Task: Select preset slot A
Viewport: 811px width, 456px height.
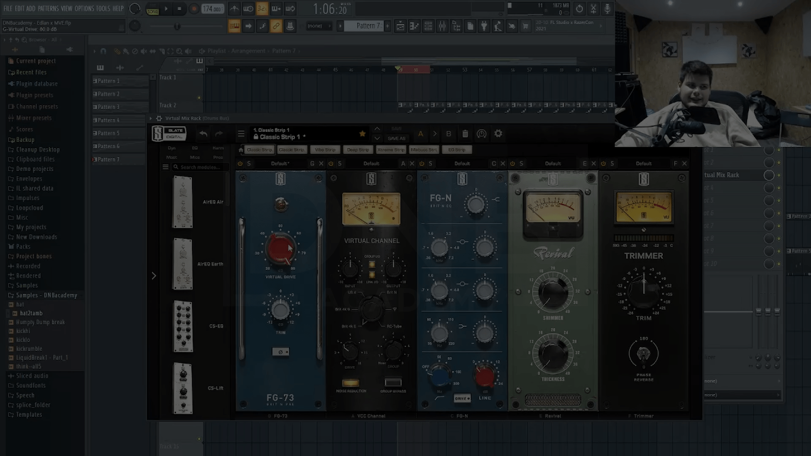Action: pos(420,134)
